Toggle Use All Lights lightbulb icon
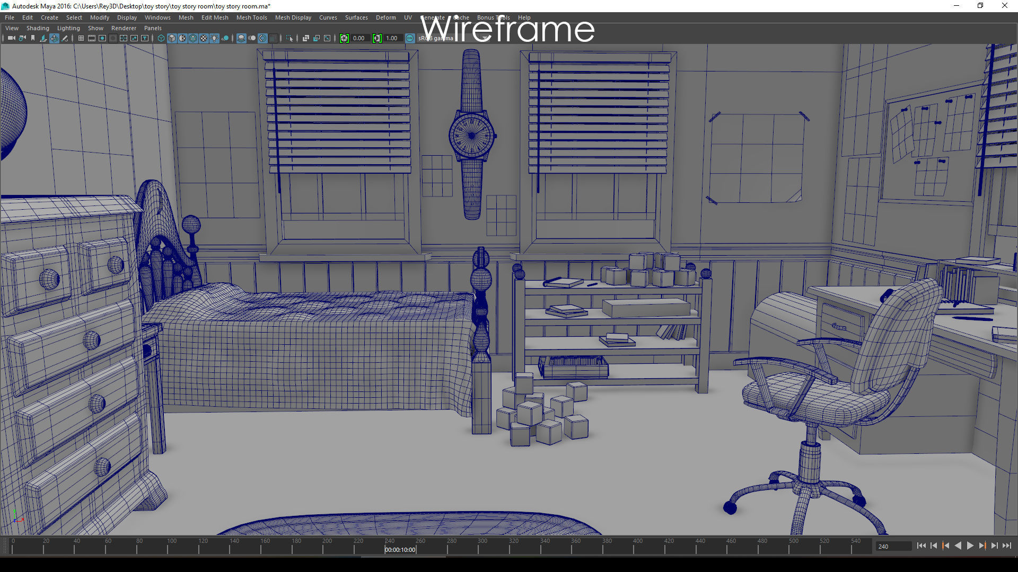Viewport: 1018px width, 572px height. point(214,38)
